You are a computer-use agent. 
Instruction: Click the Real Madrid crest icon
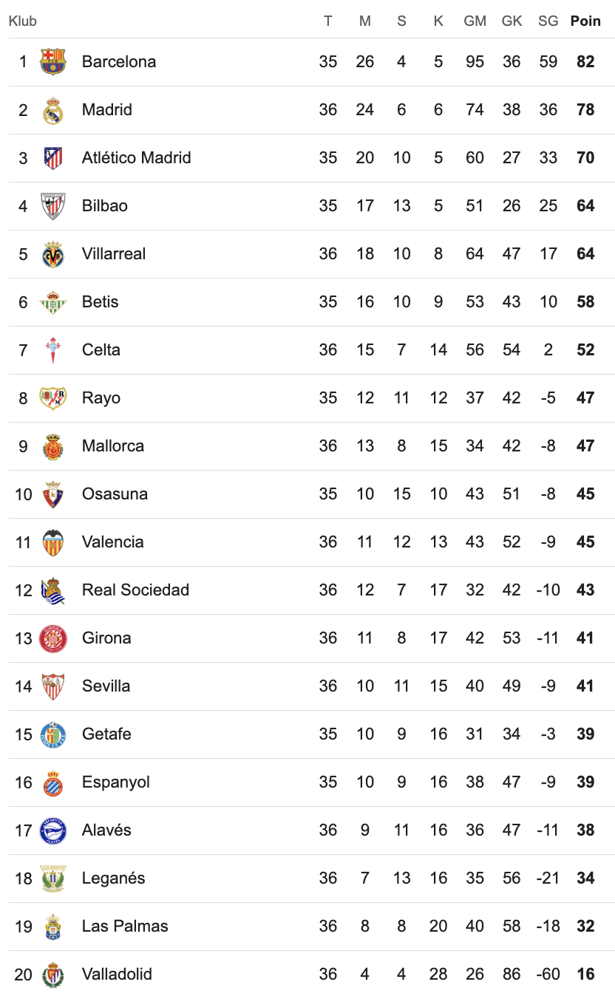(53, 110)
